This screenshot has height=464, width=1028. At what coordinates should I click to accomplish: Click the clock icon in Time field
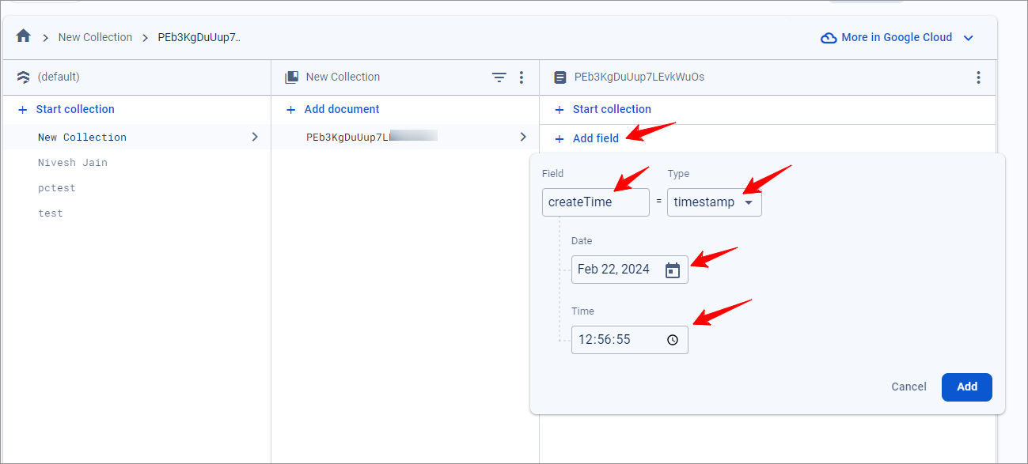point(673,340)
